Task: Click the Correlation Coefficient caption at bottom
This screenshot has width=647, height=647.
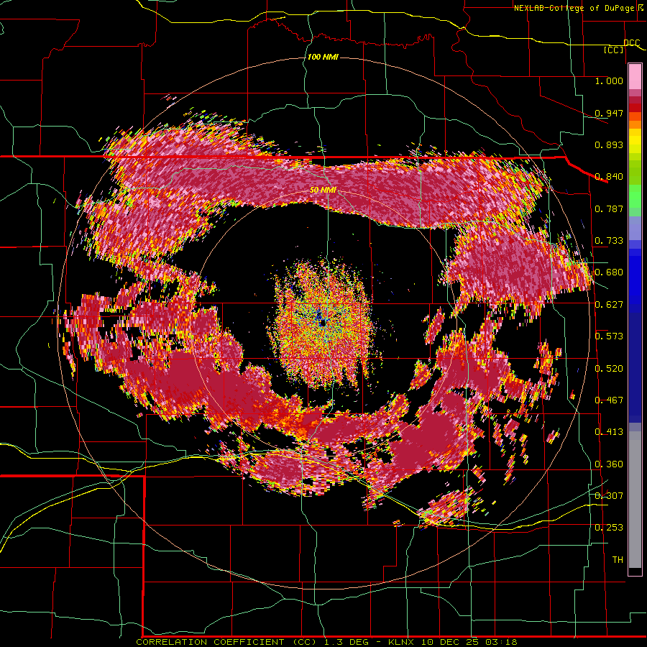Action: pyautogui.click(x=326, y=642)
